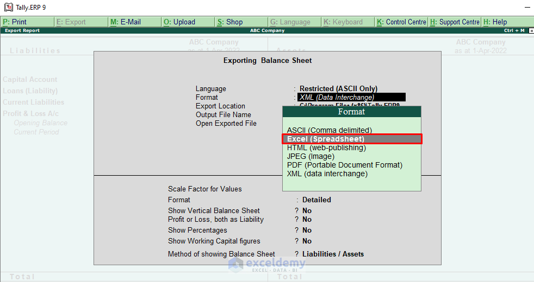Click G: Language button
This screenshot has height=282, width=534.
pos(295,22)
